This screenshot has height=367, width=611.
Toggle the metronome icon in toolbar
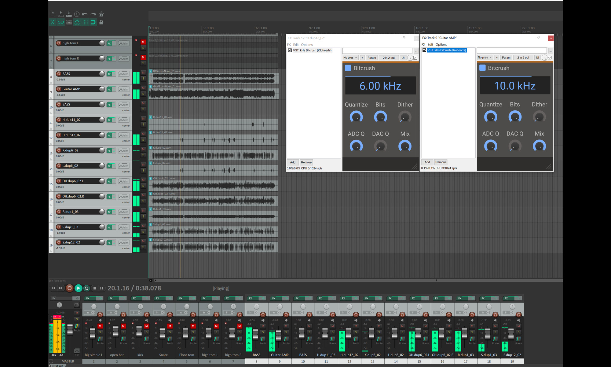click(101, 14)
